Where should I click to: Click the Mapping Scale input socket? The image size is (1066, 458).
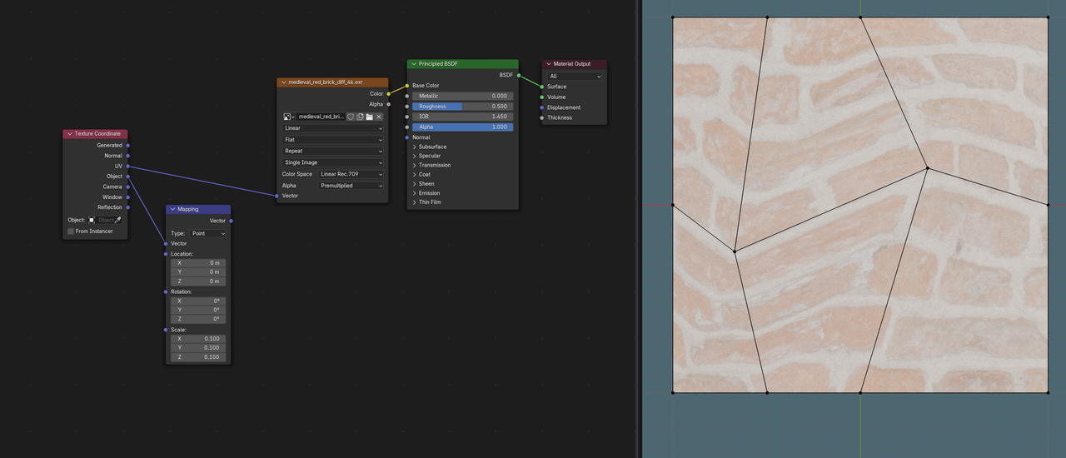[x=166, y=330]
